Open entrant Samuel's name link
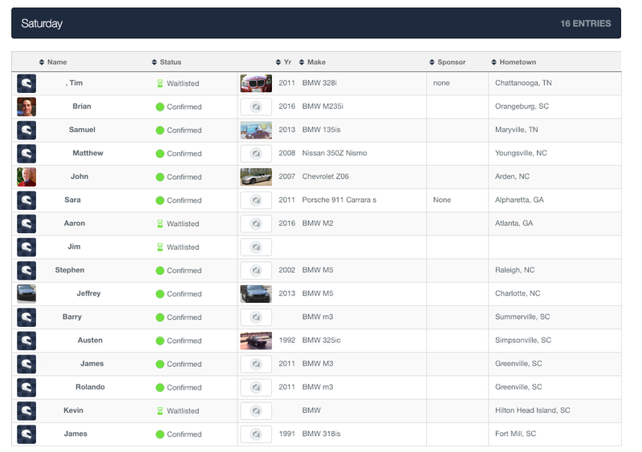The width and height of the screenshot is (642, 452). (82, 130)
